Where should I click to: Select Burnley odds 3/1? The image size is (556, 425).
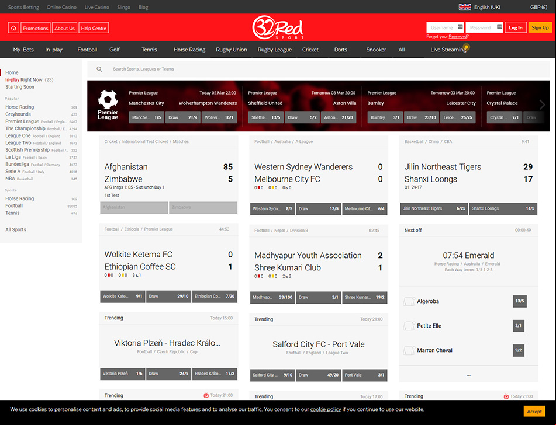tap(385, 117)
